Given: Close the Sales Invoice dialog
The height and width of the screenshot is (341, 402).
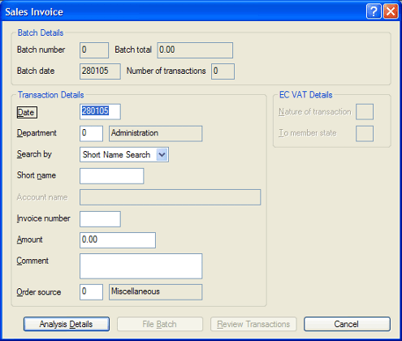Looking at the screenshot, I should pos(391,11).
